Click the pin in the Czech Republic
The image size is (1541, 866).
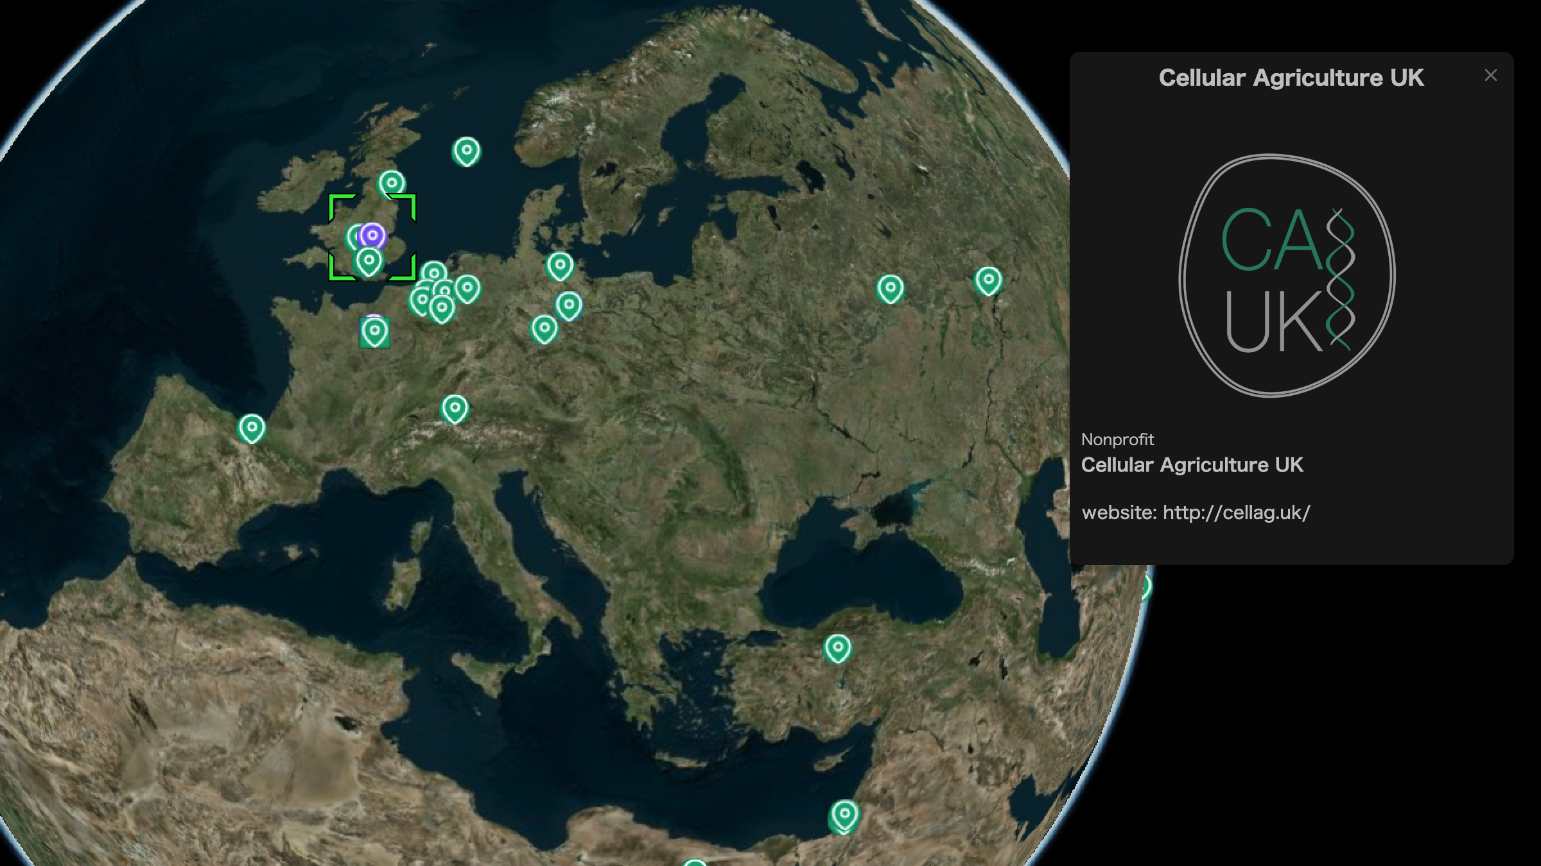point(544,328)
